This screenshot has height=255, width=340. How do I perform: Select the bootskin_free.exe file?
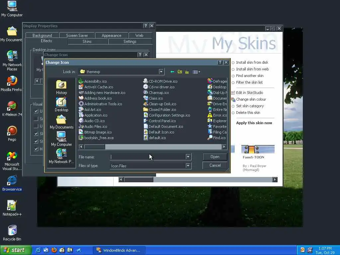[96, 138]
